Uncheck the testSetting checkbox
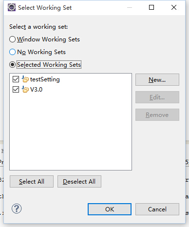This screenshot has width=189, height=227. [x=16, y=79]
